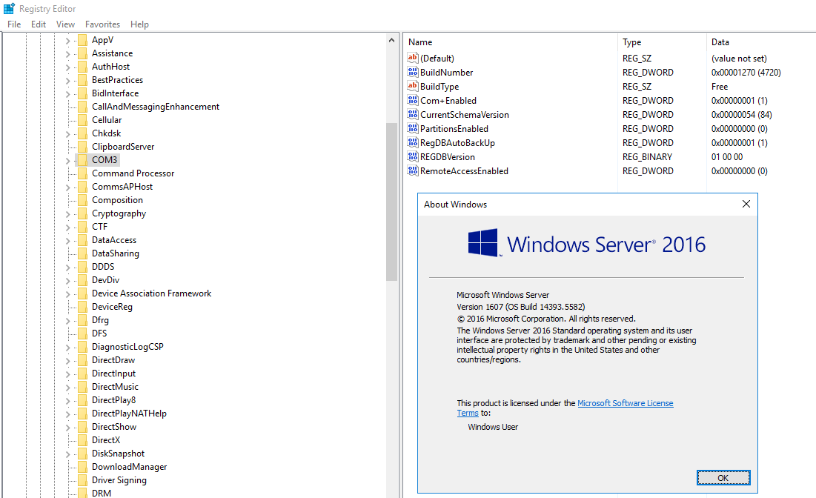Expand the BestPractices key

pyautogui.click(x=67, y=80)
